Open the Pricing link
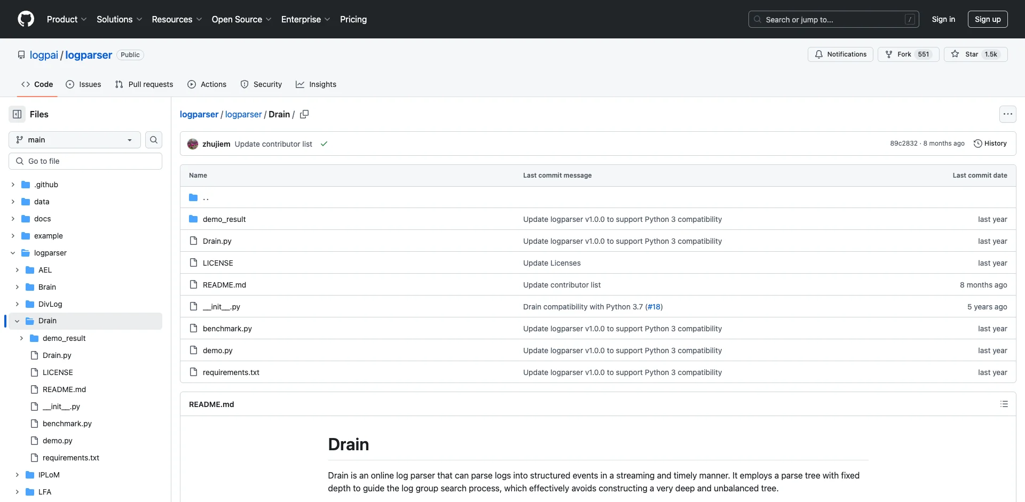1025x502 pixels. click(353, 19)
